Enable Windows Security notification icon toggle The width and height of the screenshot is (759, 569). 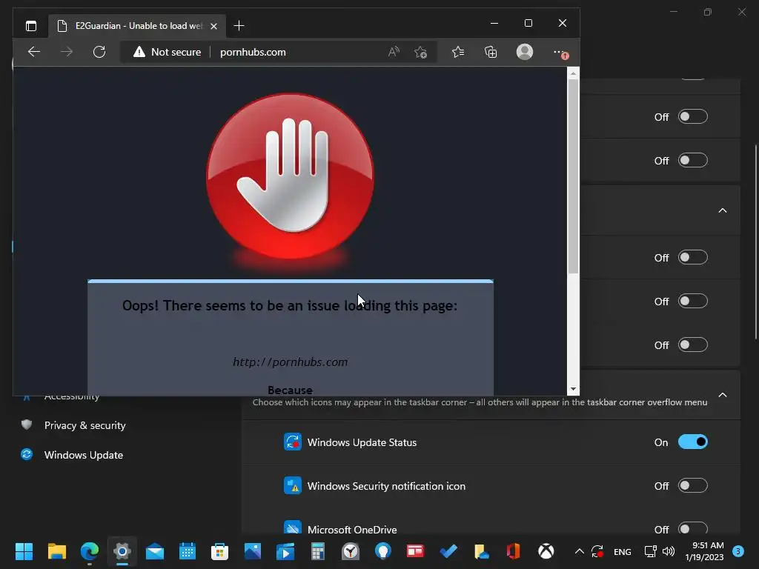(693, 485)
